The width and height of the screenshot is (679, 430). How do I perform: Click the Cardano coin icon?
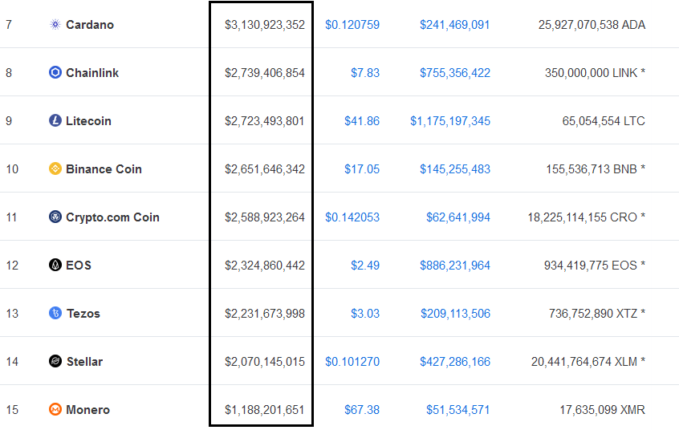coord(55,25)
